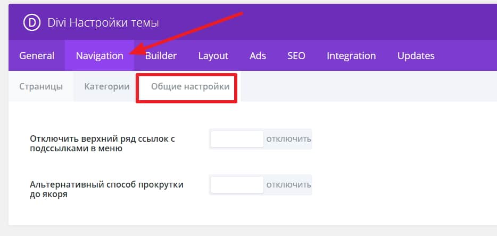
Task: Open the SEO settings tab
Action: coord(296,55)
